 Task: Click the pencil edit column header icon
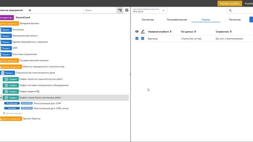[x=143, y=32]
